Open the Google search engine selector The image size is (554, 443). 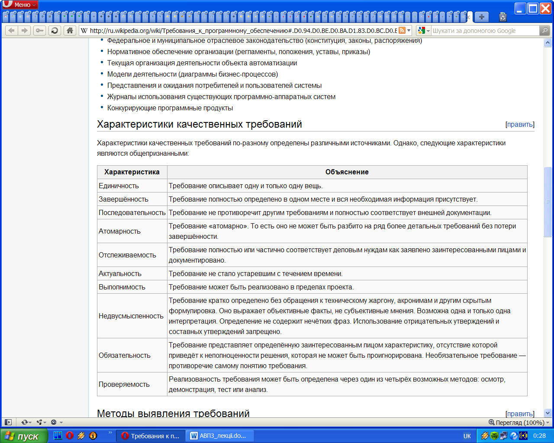[424, 30]
